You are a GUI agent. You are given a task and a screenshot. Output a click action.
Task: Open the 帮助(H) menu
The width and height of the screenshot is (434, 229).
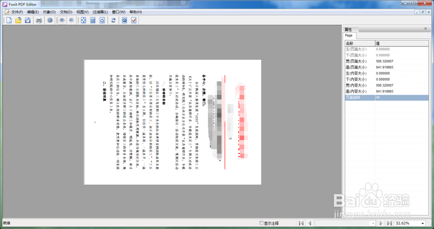point(135,12)
